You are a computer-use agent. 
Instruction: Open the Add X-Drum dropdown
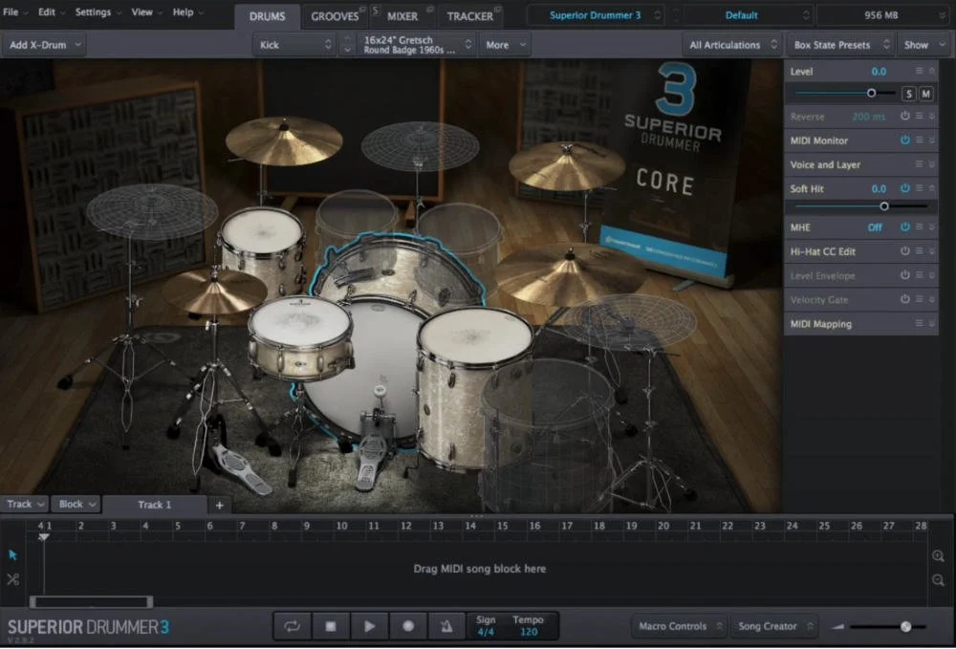click(44, 45)
